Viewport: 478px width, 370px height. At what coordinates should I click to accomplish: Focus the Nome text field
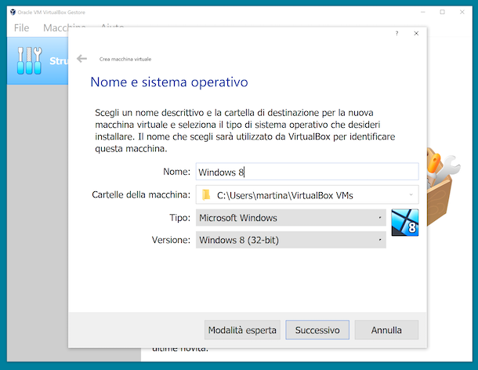tap(307, 172)
